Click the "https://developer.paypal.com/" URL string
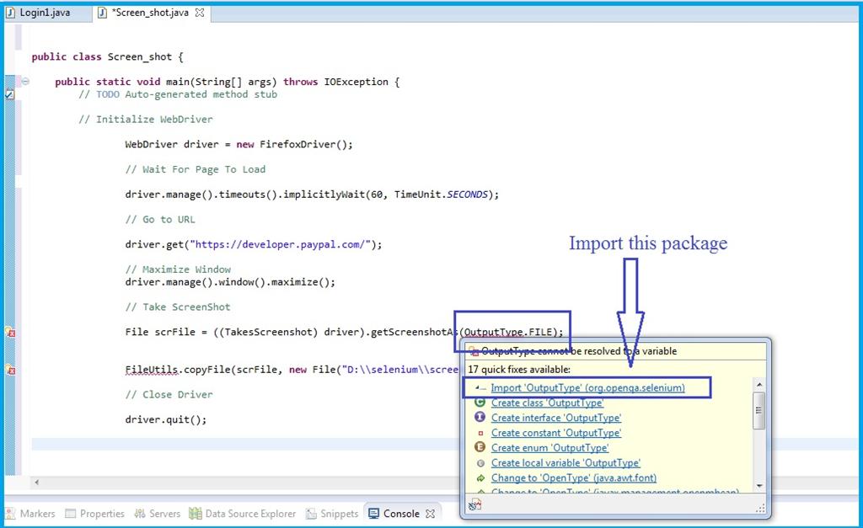Image resolution: width=863 pixels, height=528 pixels. pyautogui.click(x=280, y=245)
